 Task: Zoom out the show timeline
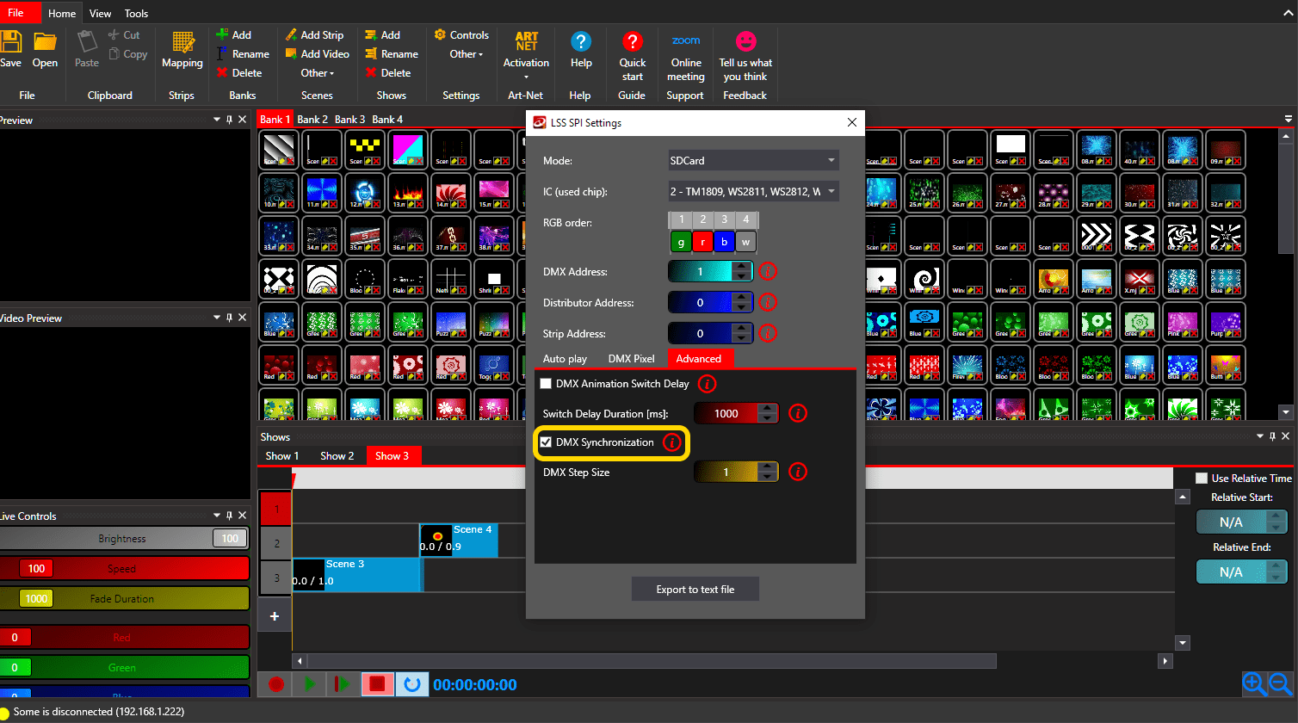point(1281,684)
